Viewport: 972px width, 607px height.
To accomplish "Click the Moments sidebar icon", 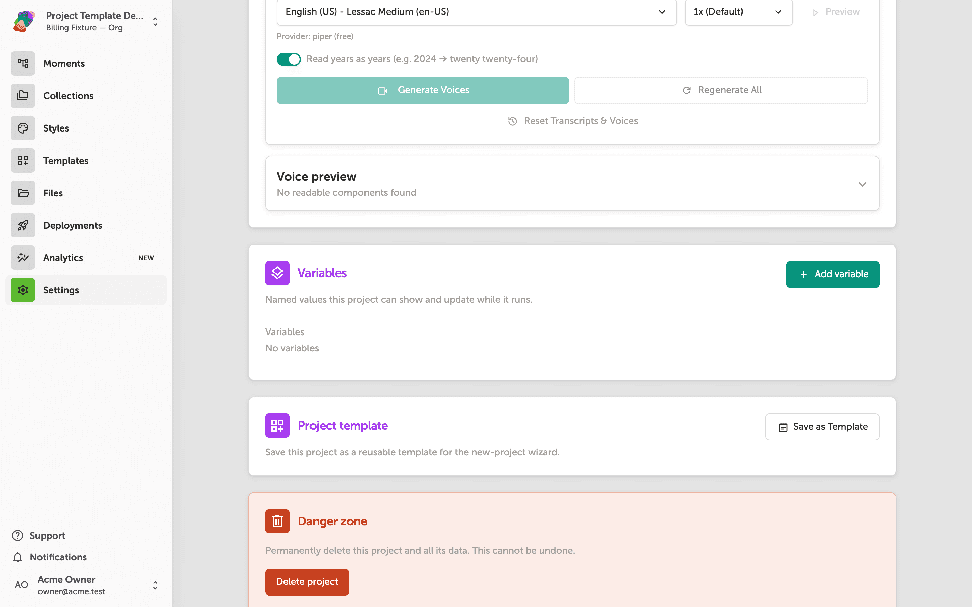I will point(23,63).
